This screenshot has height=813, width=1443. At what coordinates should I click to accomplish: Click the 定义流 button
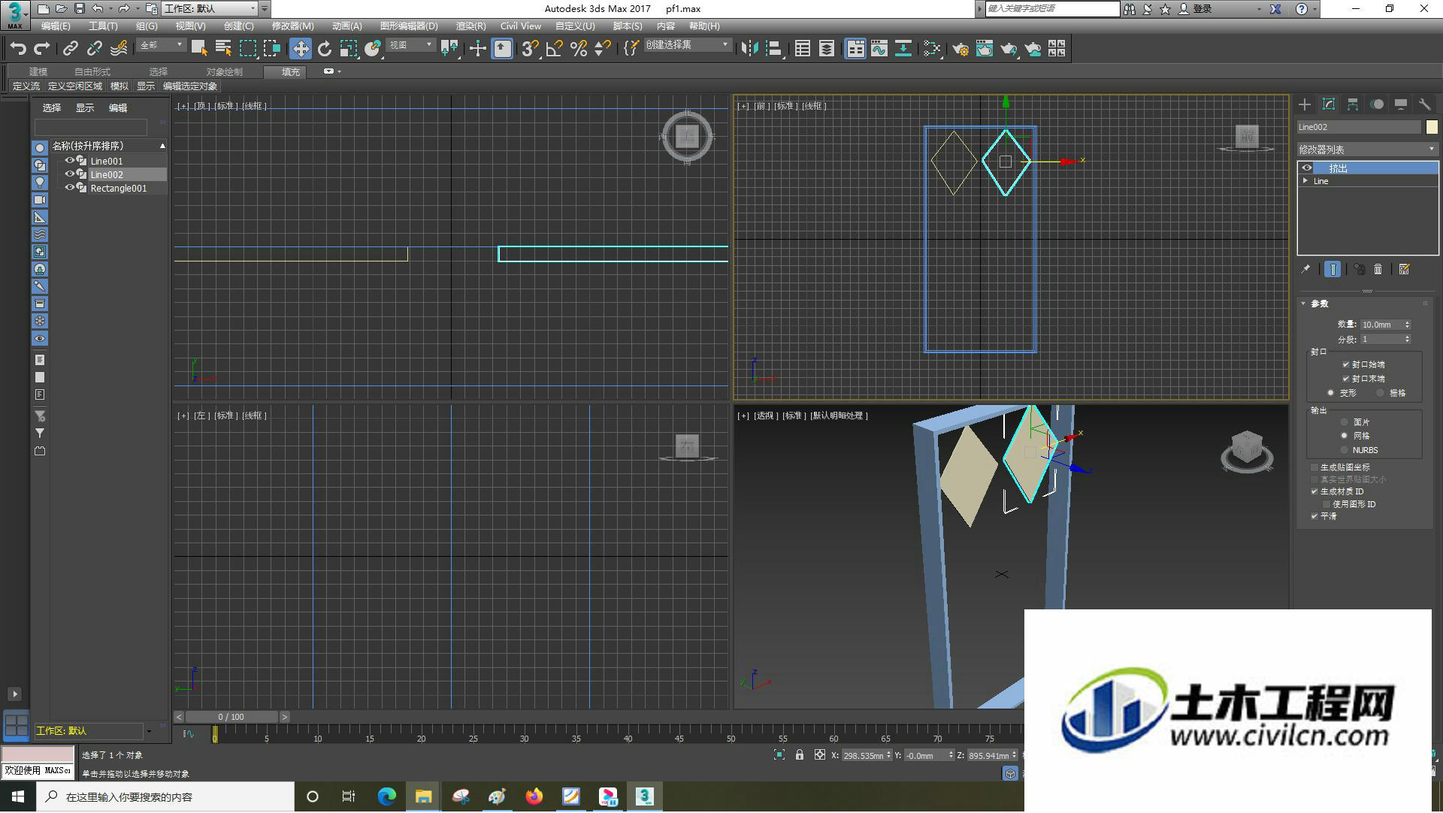coord(26,86)
